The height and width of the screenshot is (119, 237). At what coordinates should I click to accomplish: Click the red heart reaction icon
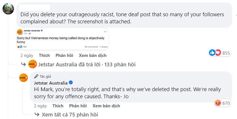218,53
